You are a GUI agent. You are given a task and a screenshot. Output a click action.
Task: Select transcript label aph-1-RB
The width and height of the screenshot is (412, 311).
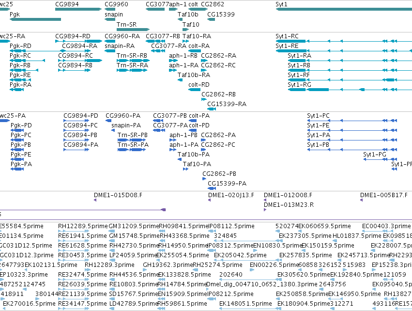[183, 56]
